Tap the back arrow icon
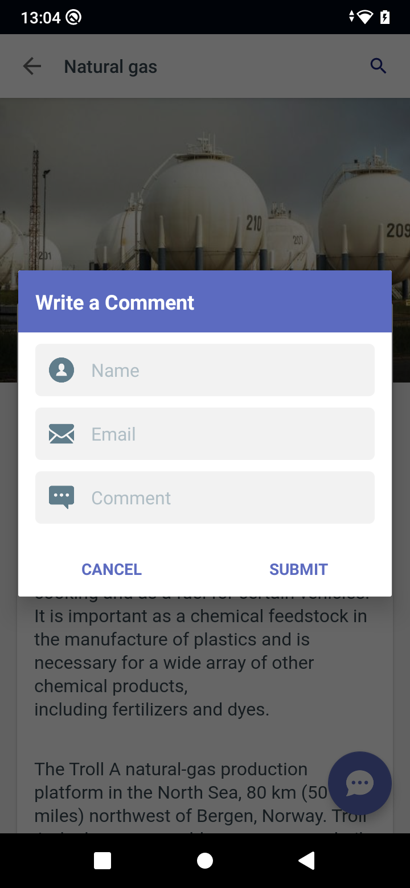410x888 pixels. pyautogui.click(x=32, y=67)
